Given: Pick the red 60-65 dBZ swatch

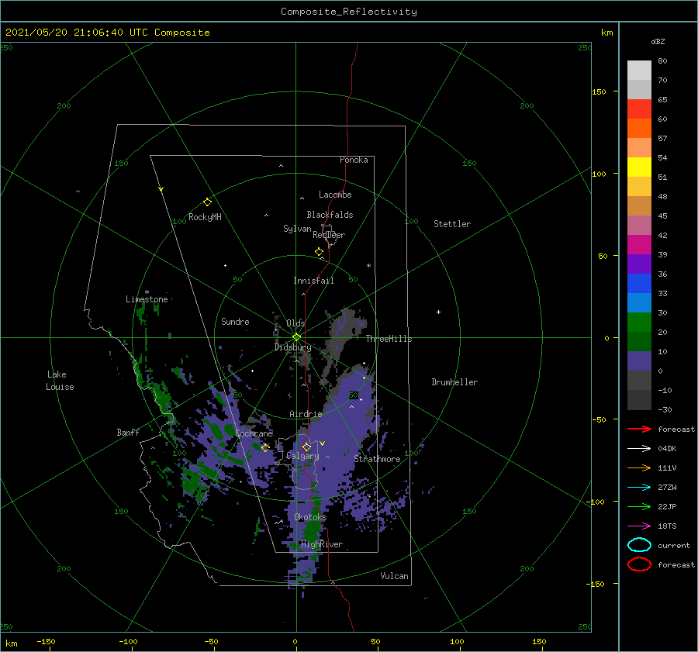Looking at the screenshot, I should (x=639, y=109).
